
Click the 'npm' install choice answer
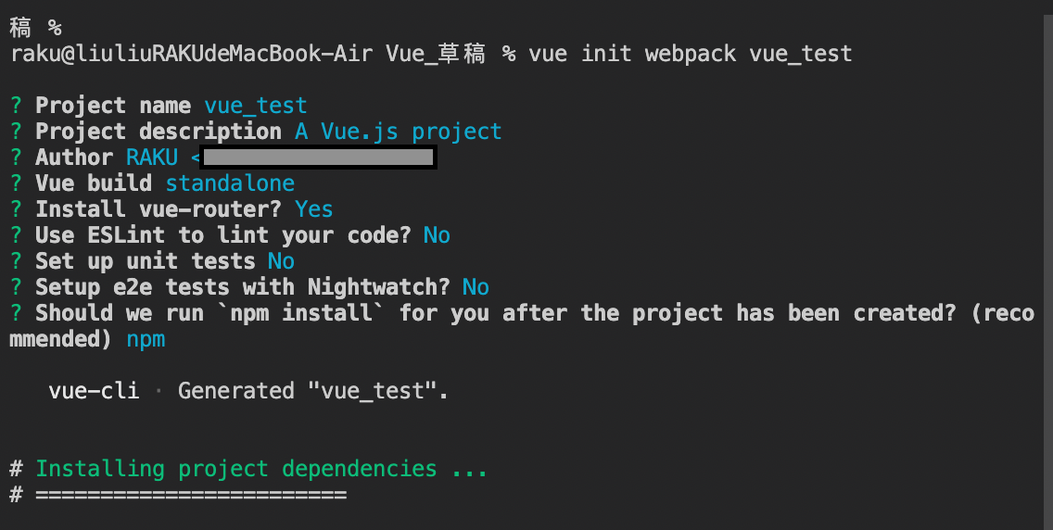click(146, 339)
